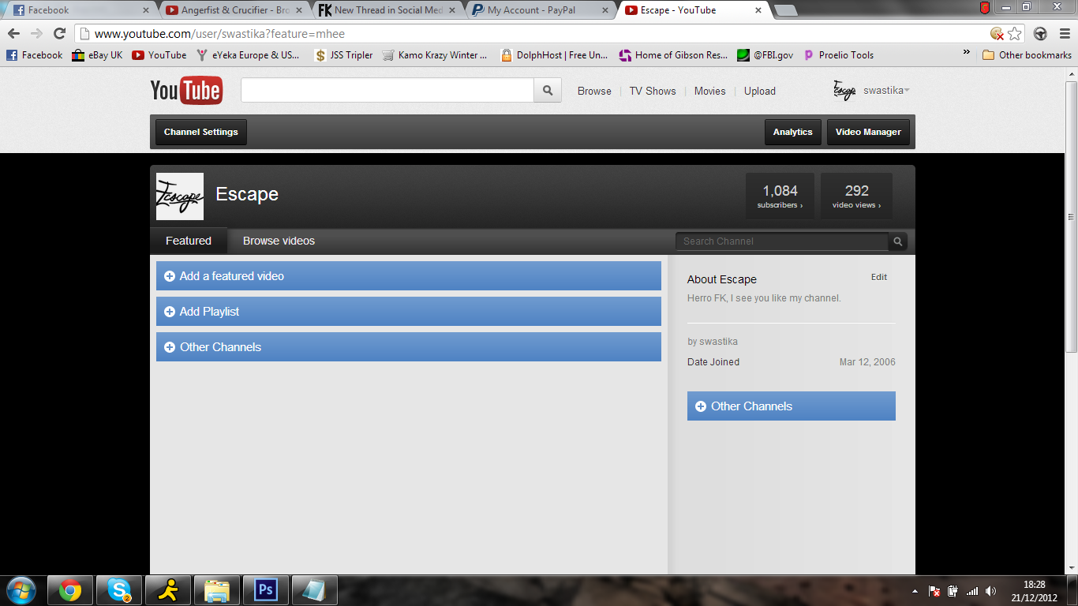Reload the page

coord(59,34)
